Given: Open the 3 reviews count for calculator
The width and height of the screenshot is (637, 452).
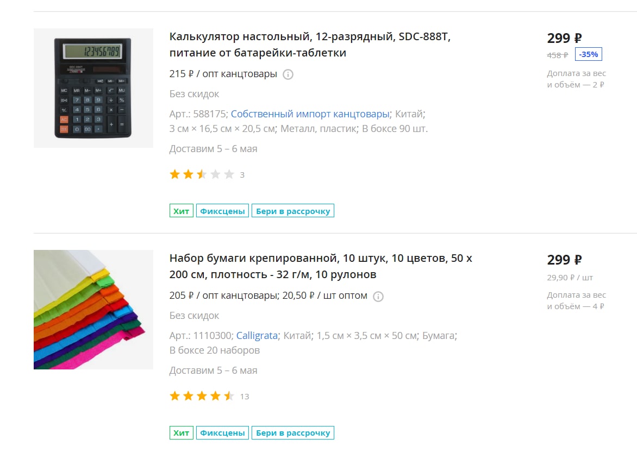Looking at the screenshot, I should (242, 175).
